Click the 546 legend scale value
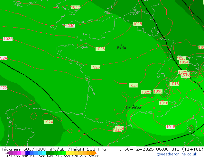This screenshot has width=204, height=157. pyautogui.click(x=59, y=156)
